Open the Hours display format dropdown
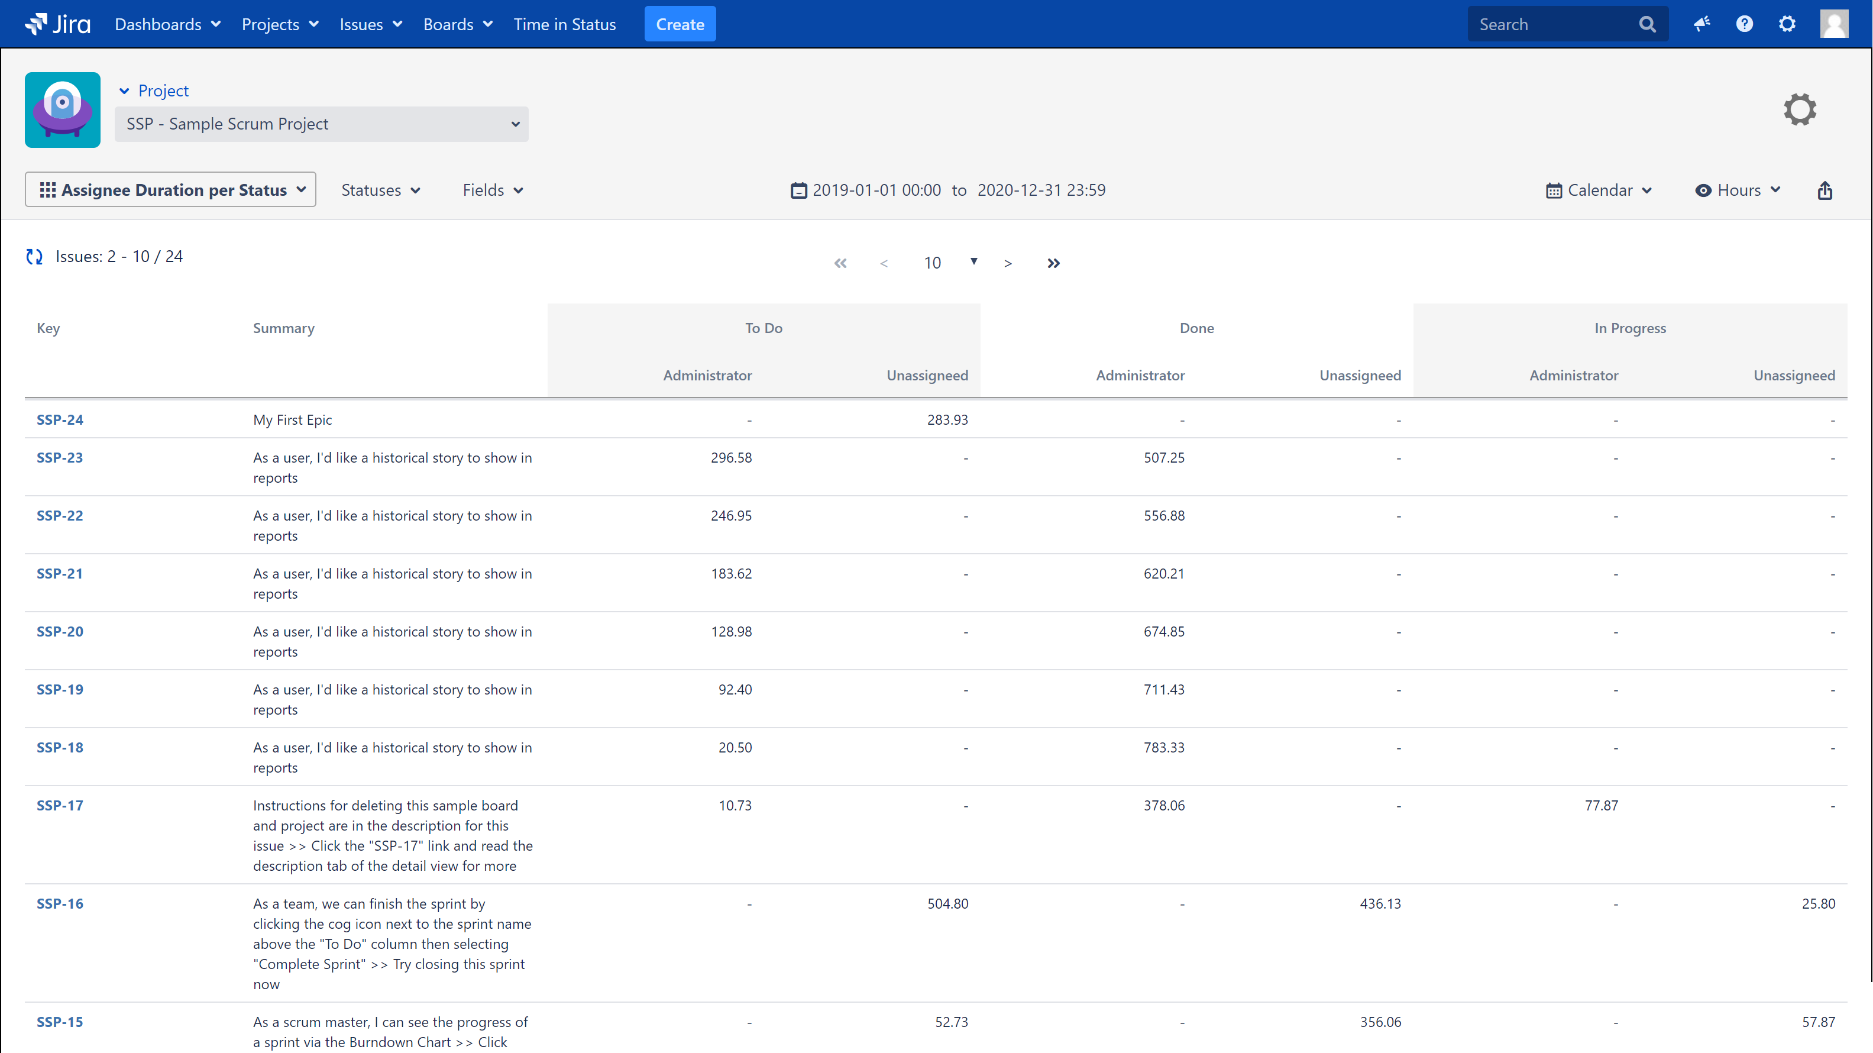The height and width of the screenshot is (1053, 1873). 1738,190
